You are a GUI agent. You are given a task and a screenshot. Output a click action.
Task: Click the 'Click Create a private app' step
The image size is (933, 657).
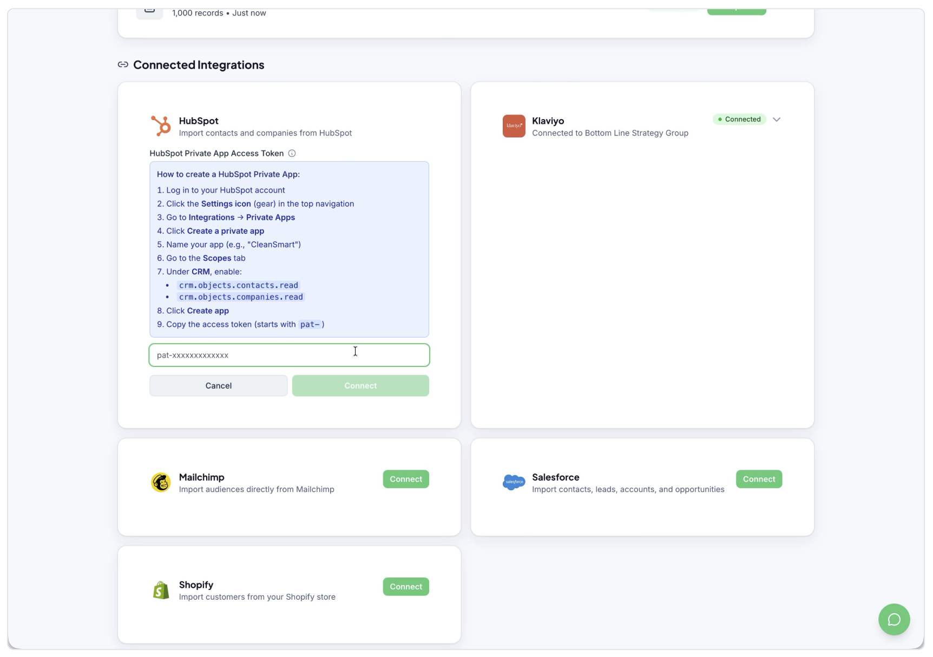coord(211,231)
